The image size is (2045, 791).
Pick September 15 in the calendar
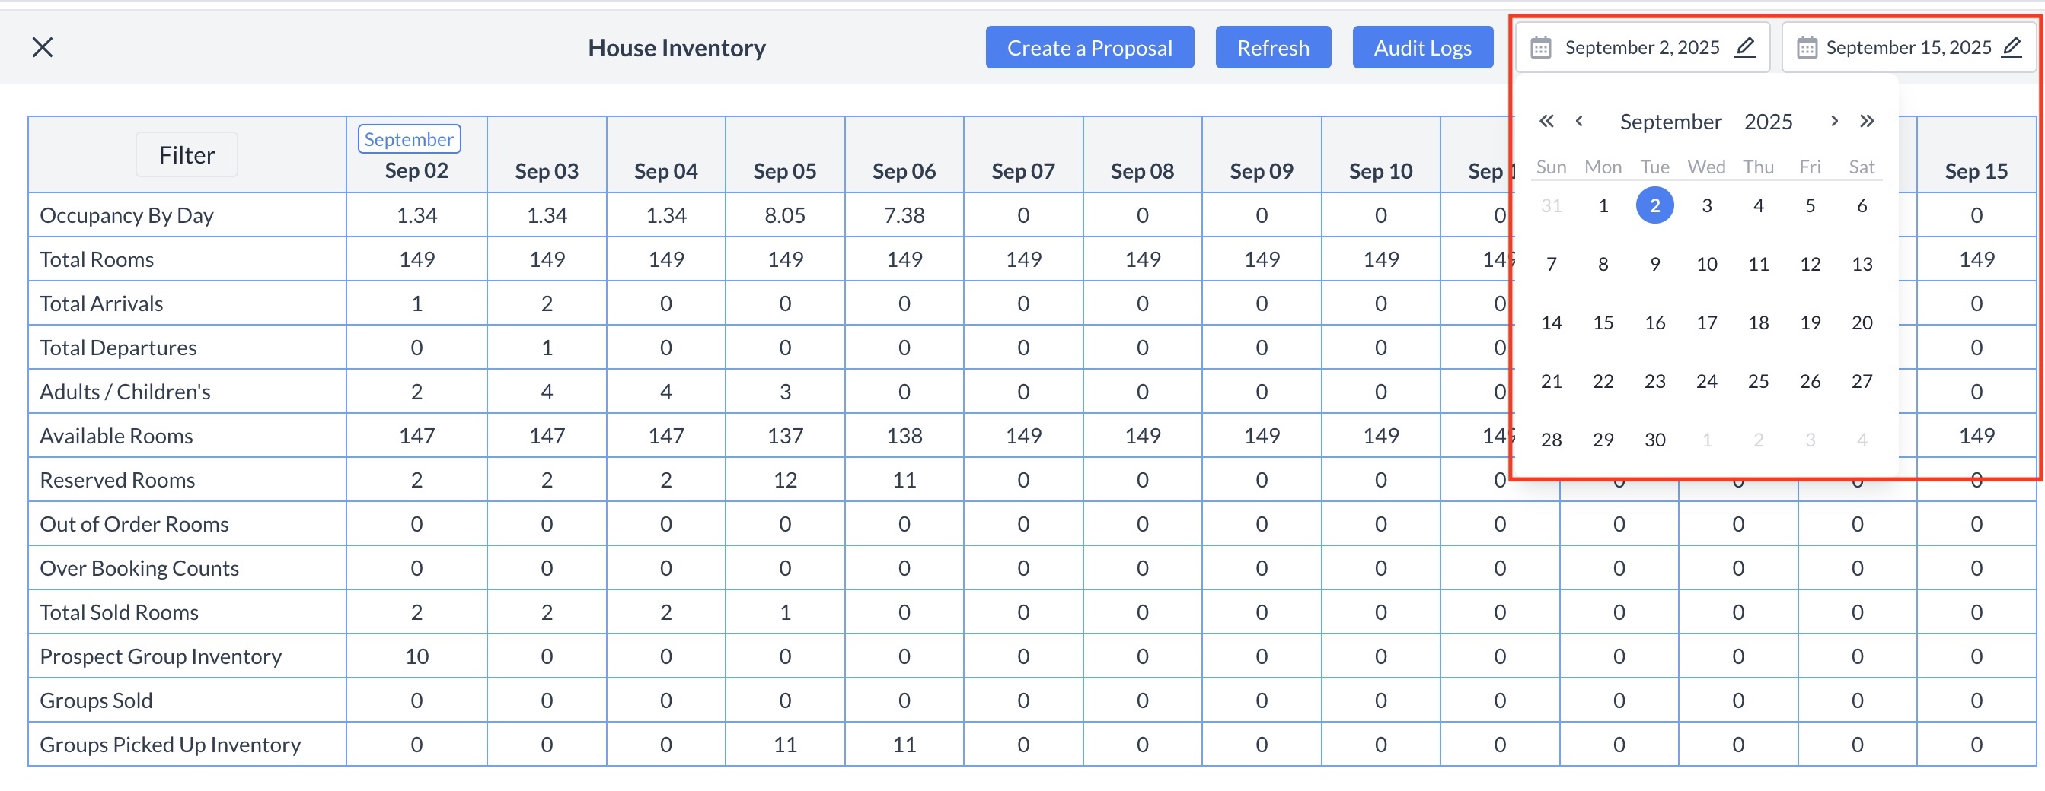[x=1603, y=323]
